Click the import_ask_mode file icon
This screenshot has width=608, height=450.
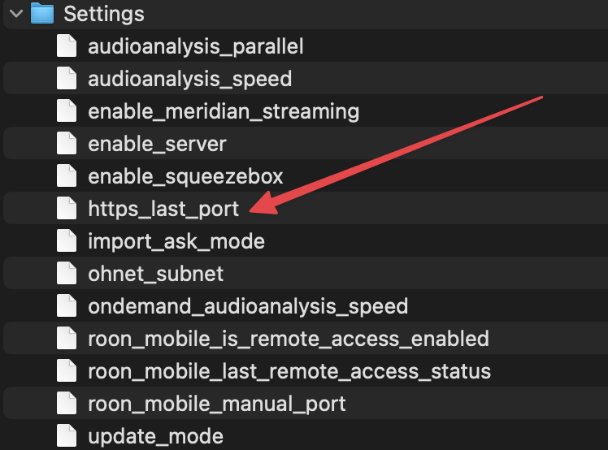(67, 241)
